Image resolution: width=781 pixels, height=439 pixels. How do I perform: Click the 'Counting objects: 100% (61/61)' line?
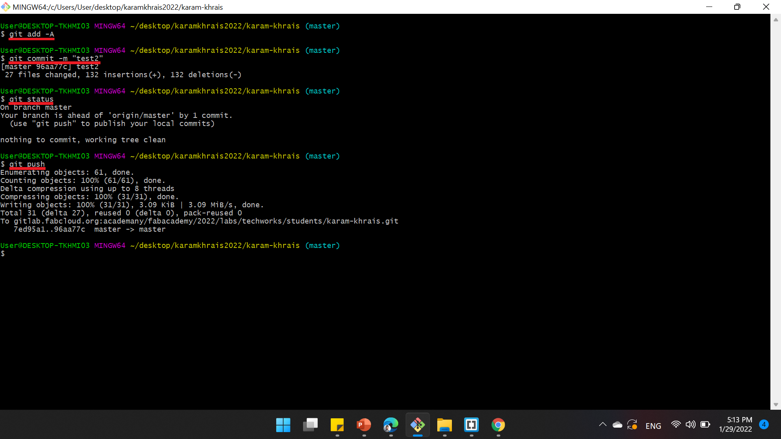click(x=83, y=180)
